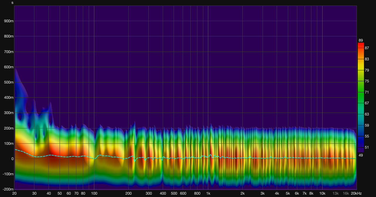The width and height of the screenshot is (376, 197).
Task: Click the blue section of color legend
Action: 361,138
